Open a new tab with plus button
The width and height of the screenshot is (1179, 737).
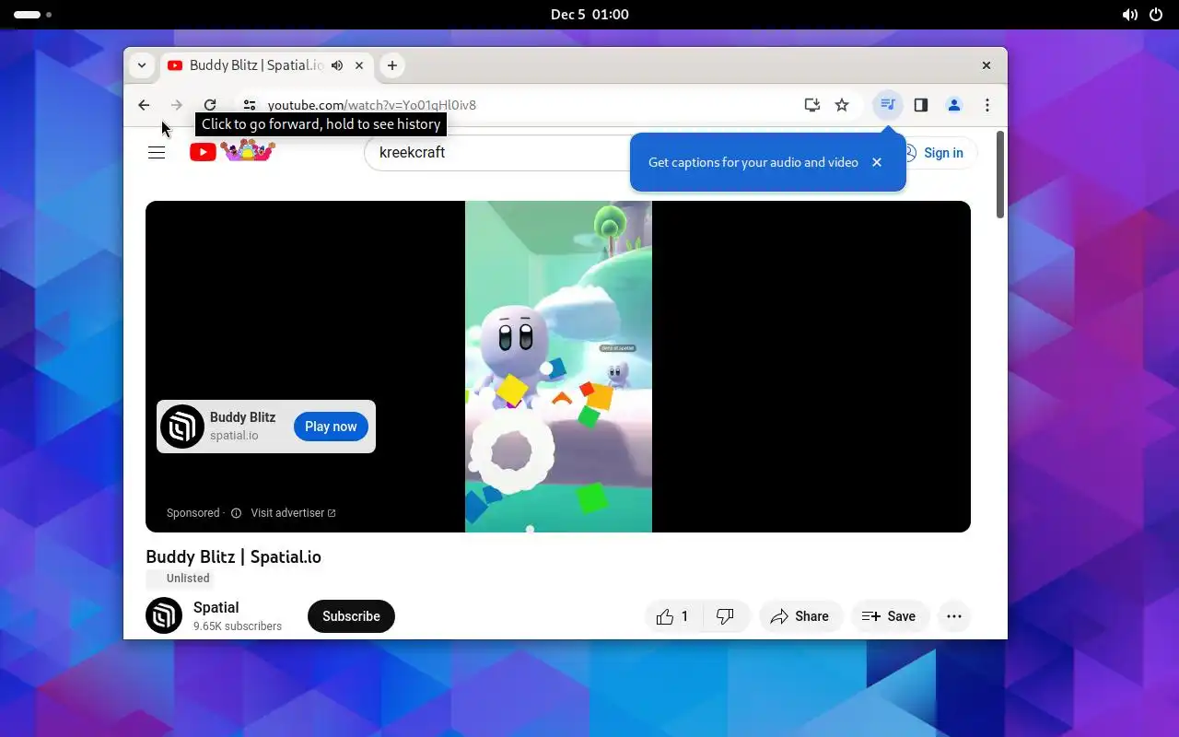[x=392, y=65]
